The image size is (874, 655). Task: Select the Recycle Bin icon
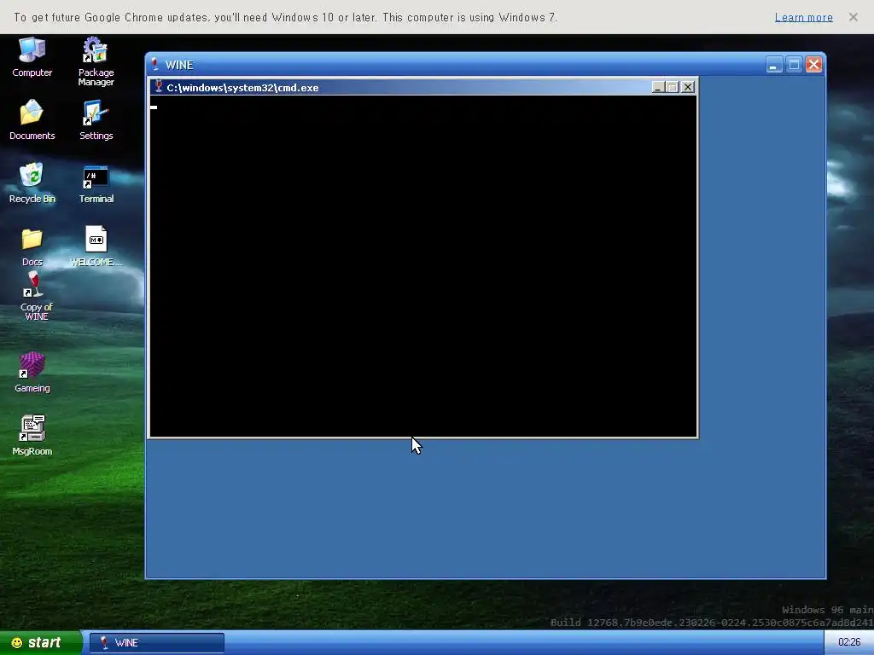(32, 183)
